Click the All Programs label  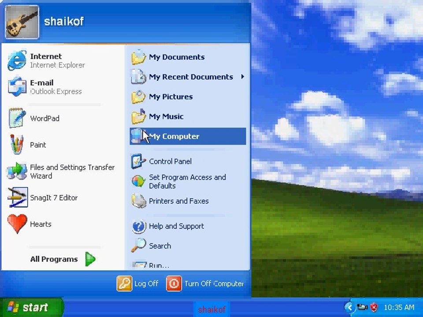pyautogui.click(x=54, y=259)
